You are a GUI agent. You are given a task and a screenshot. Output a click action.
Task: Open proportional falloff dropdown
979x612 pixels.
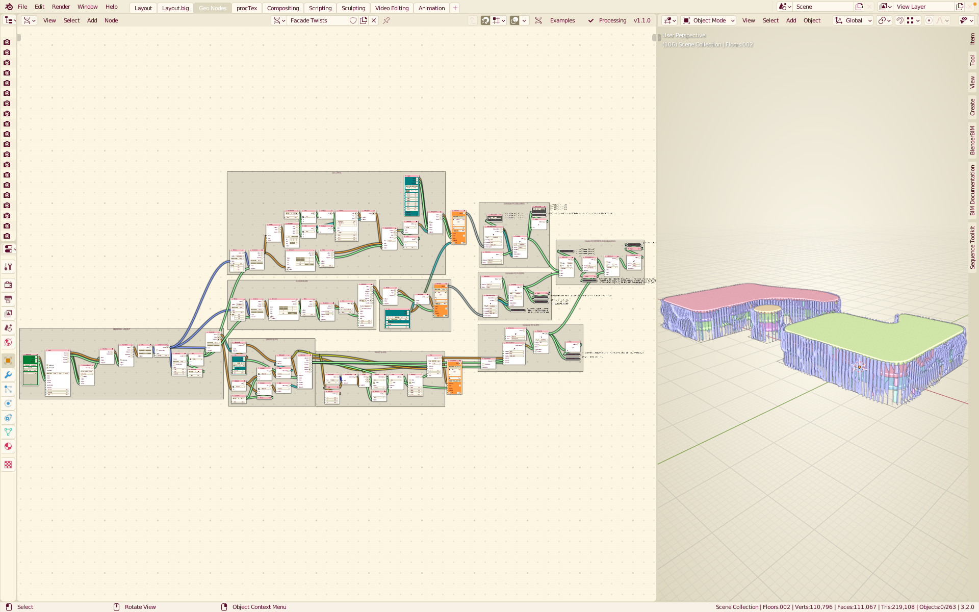pos(943,20)
